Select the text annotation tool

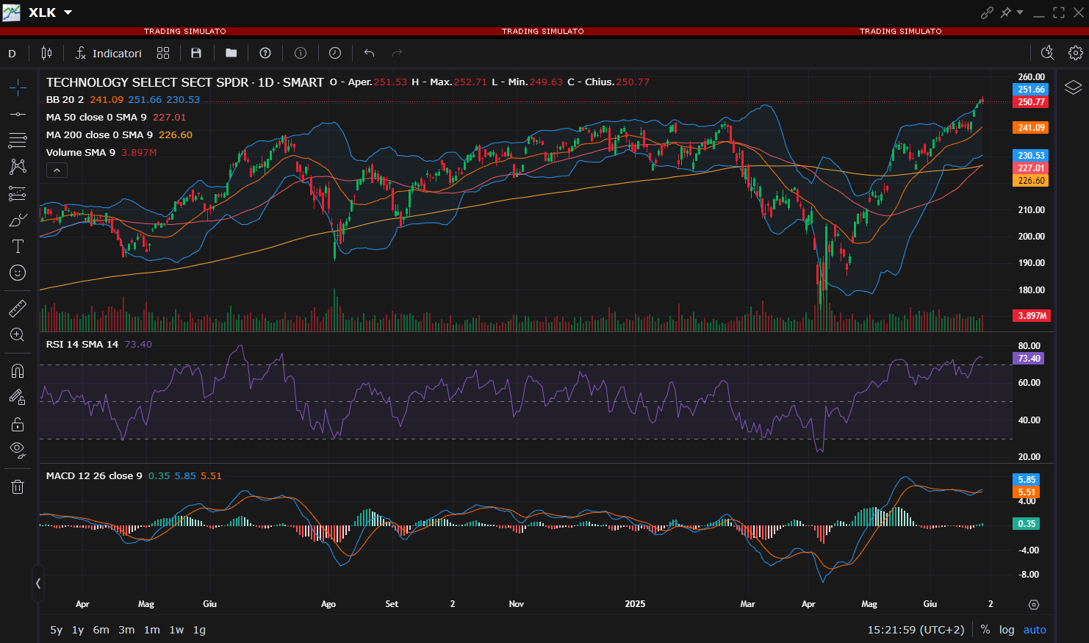point(18,246)
